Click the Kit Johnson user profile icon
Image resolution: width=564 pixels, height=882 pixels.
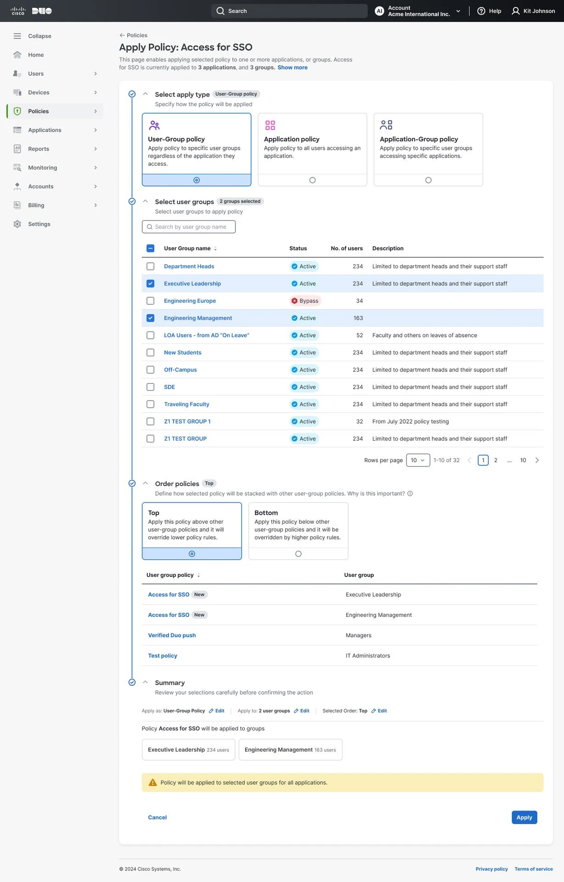coord(516,11)
